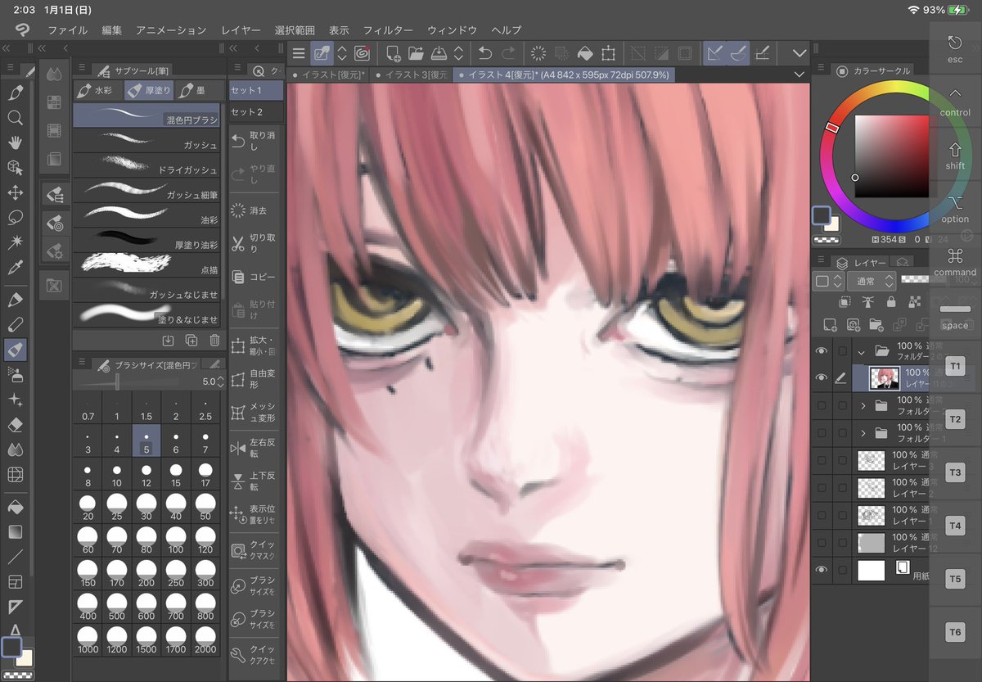982x682 pixels.
Task: Click the undo arrow in command bar
Action: tap(484, 53)
